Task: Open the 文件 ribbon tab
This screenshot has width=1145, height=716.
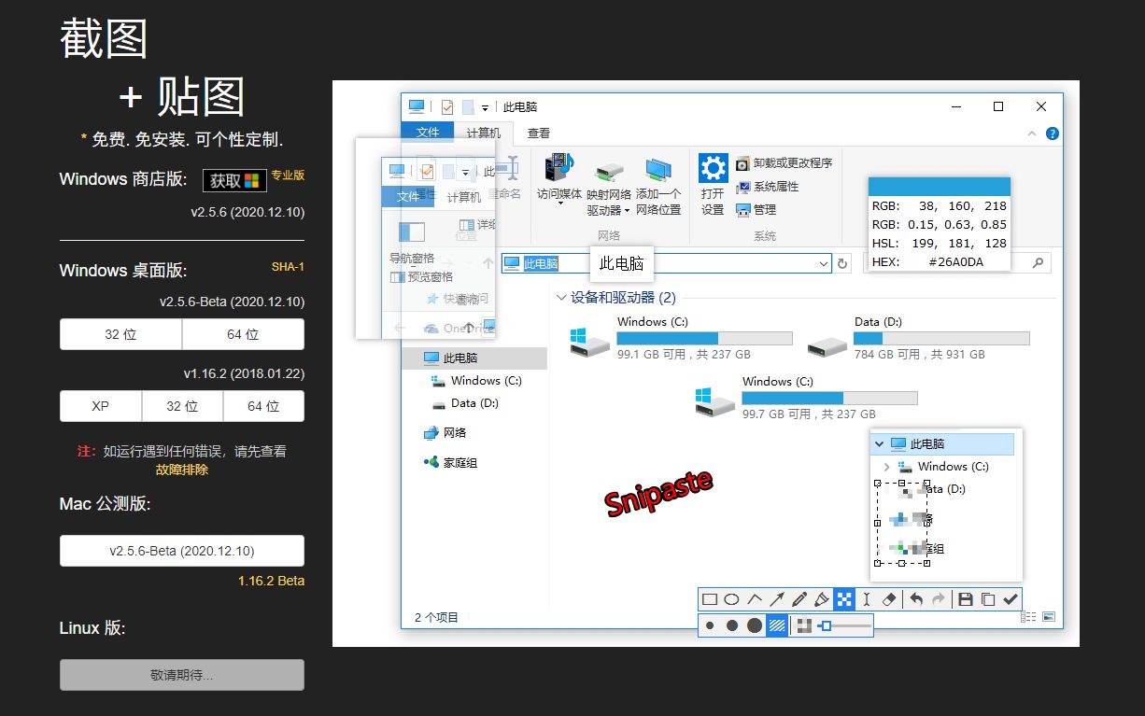Action: point(428,133)
